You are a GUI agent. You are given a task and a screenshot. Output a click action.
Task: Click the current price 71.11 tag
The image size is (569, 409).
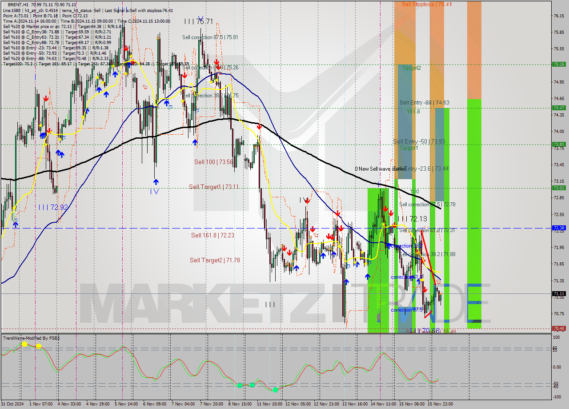[x=559, y=293]
